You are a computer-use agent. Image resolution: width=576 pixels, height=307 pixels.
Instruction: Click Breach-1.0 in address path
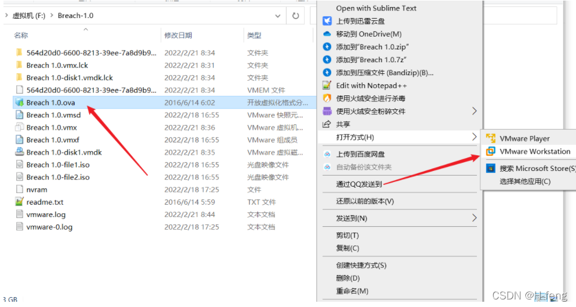[x=76, y=15]
